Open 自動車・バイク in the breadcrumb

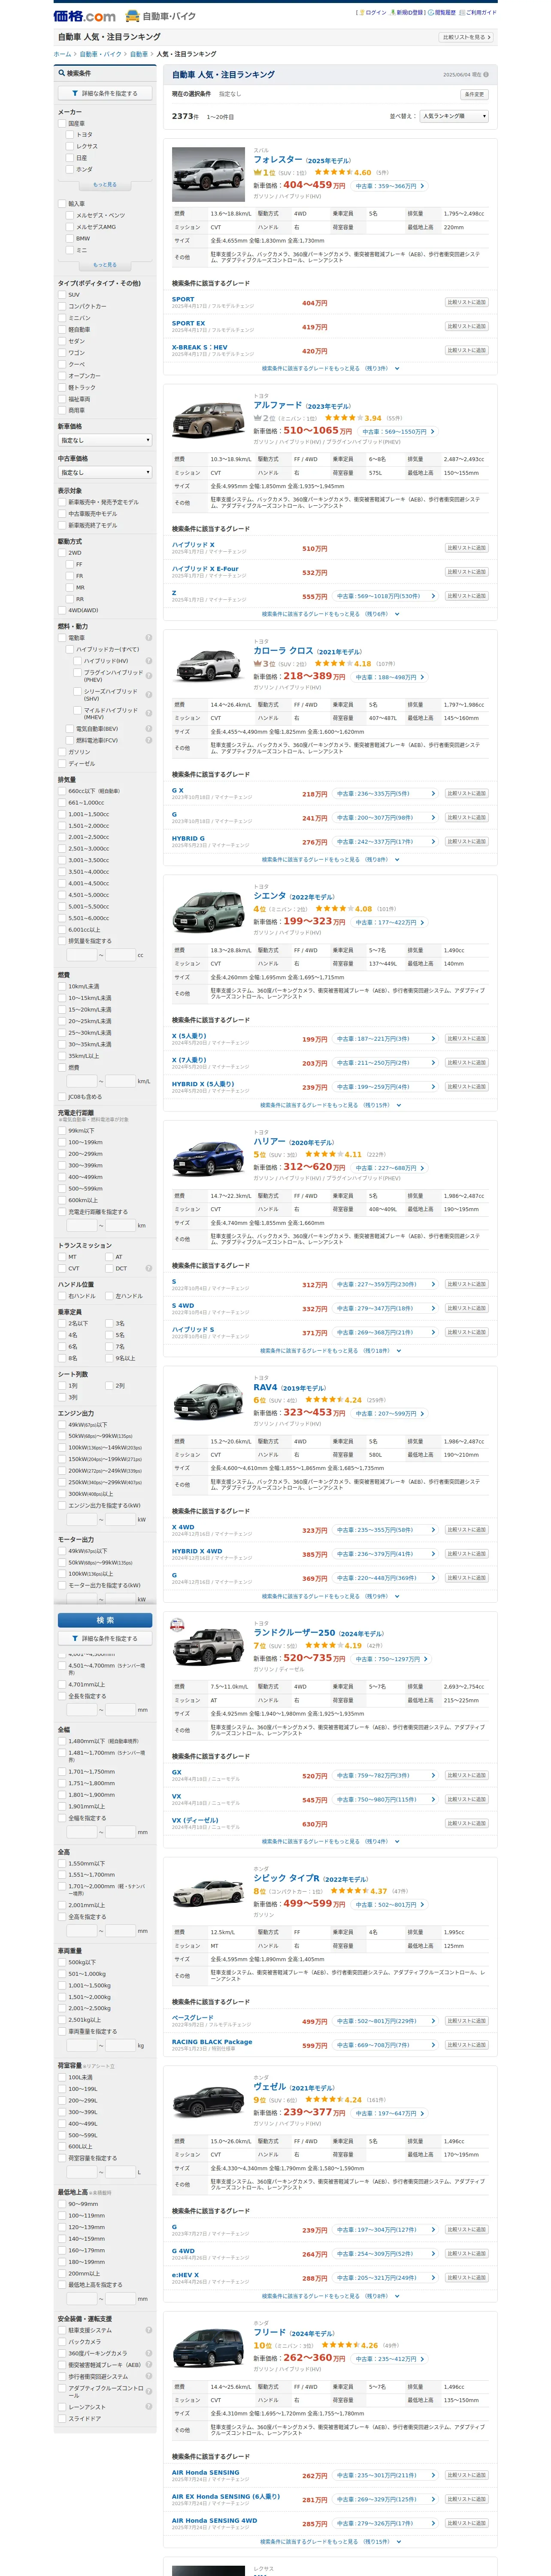[100, 54]
